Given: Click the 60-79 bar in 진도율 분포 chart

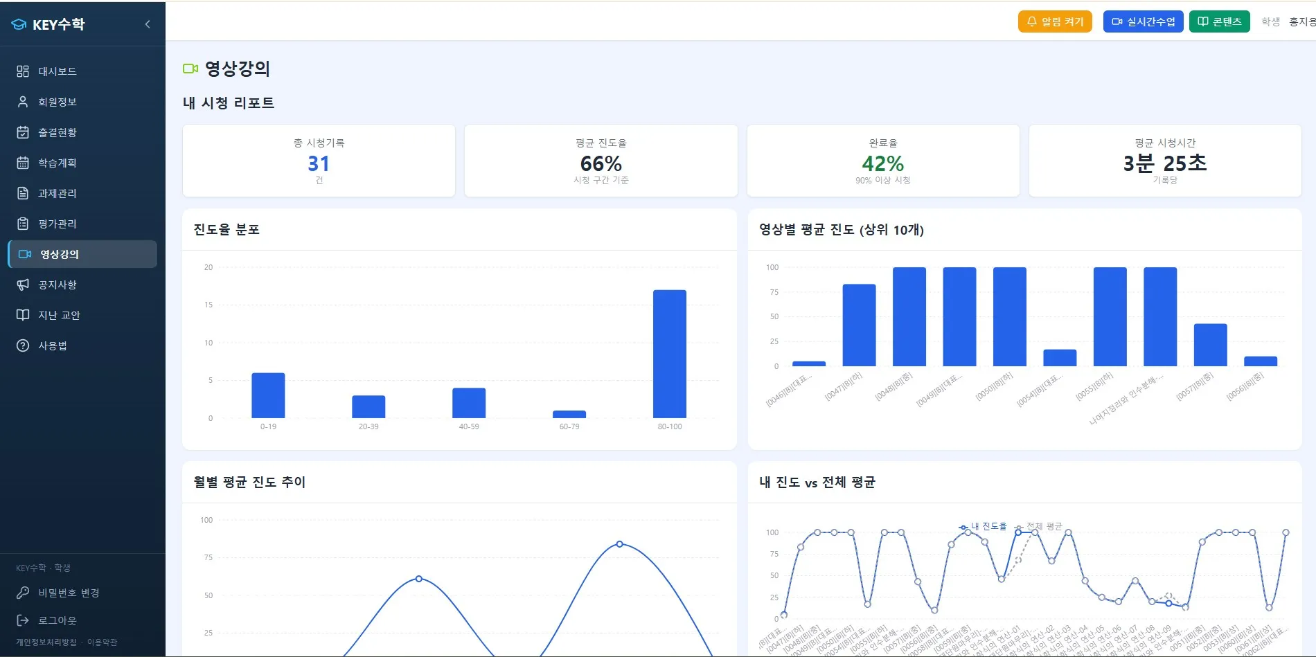Looking at the screenshot, I should [x=569, y=415].
